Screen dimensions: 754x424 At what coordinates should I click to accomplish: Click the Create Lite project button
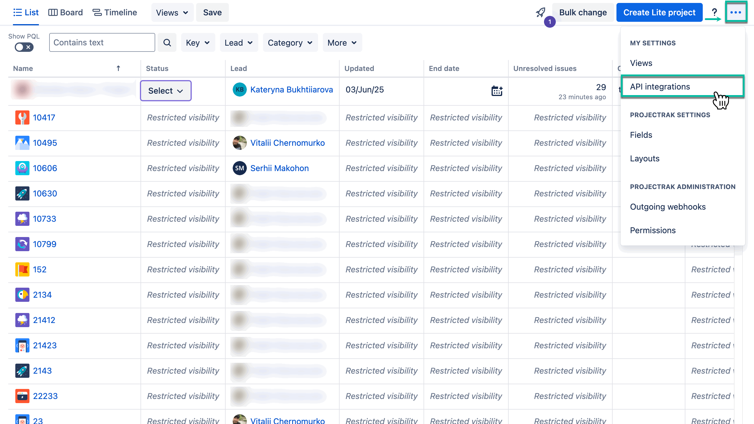pyautogui.click(x=659, y=12)
